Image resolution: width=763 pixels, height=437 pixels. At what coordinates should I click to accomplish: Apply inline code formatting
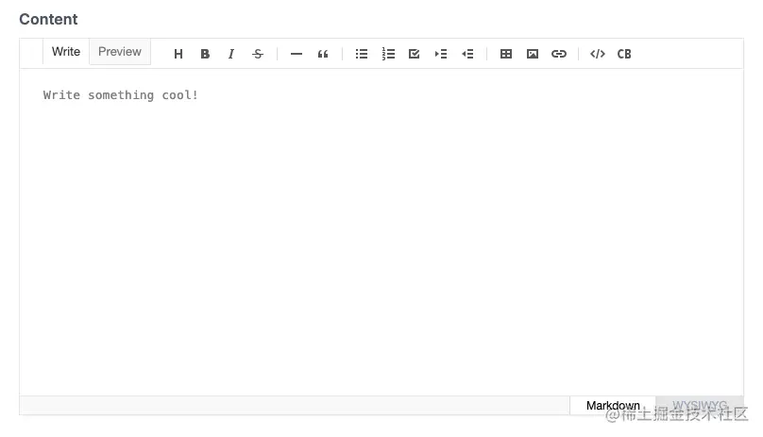(x=598, y=54)
